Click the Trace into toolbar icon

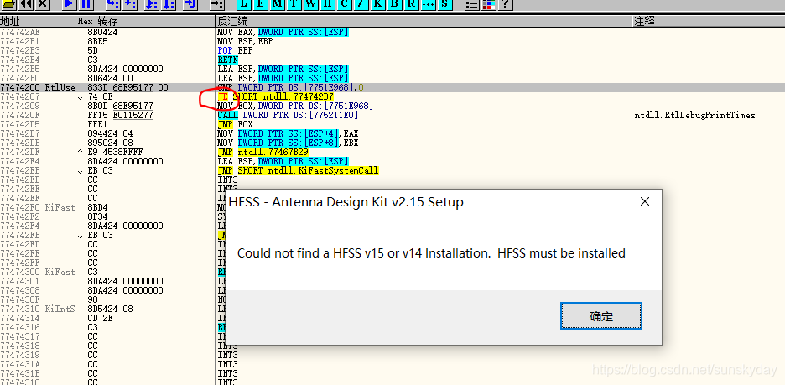[x=152, y=4]
